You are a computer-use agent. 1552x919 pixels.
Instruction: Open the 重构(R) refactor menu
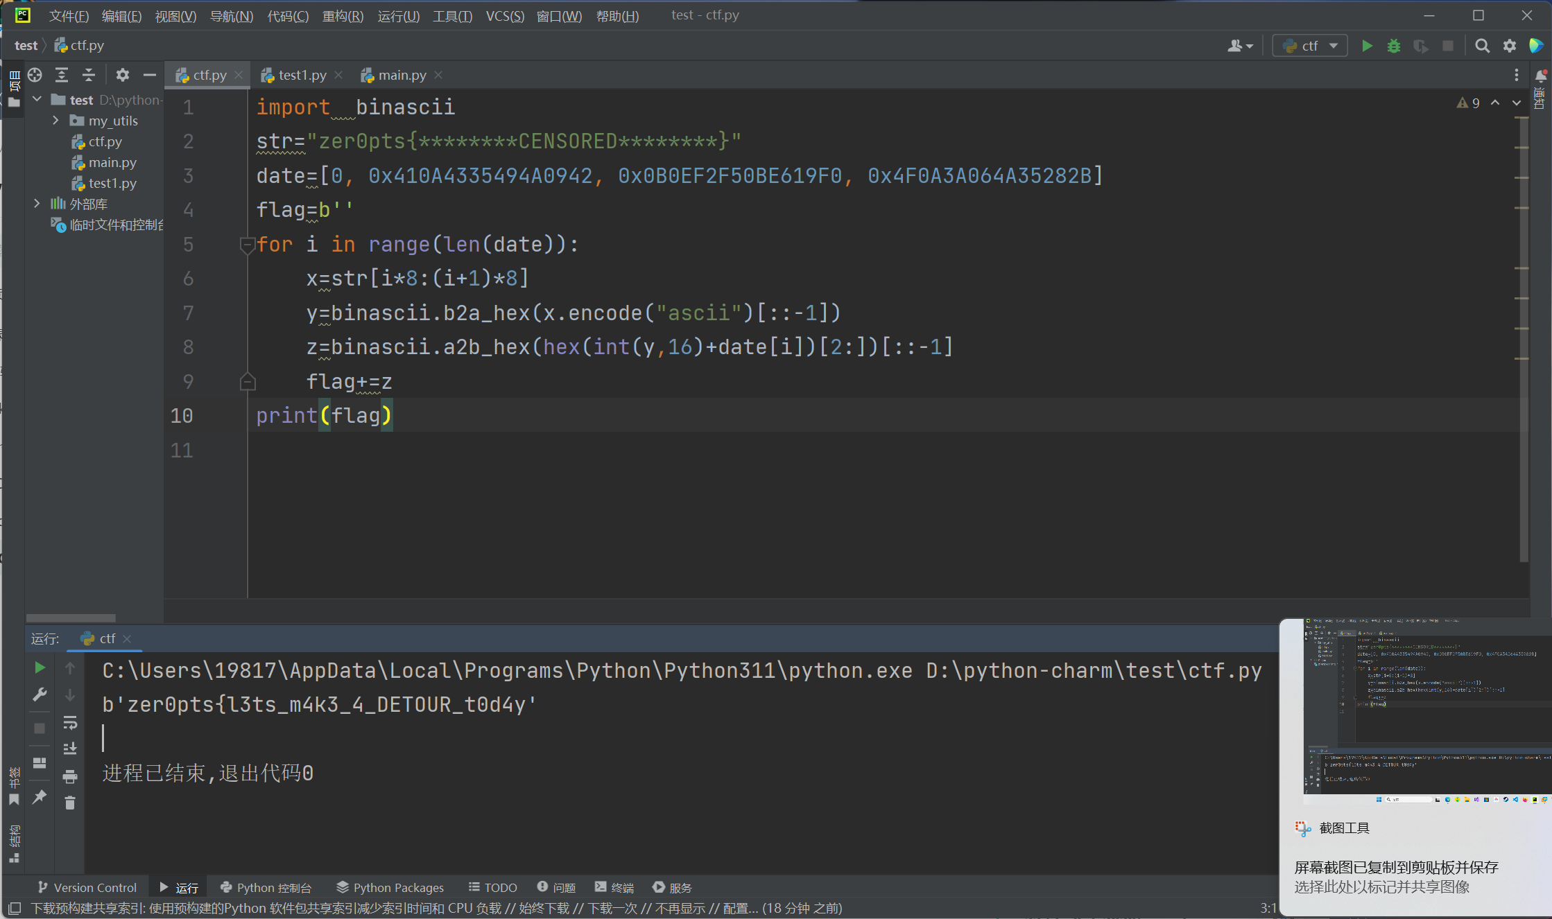(343, 15)
